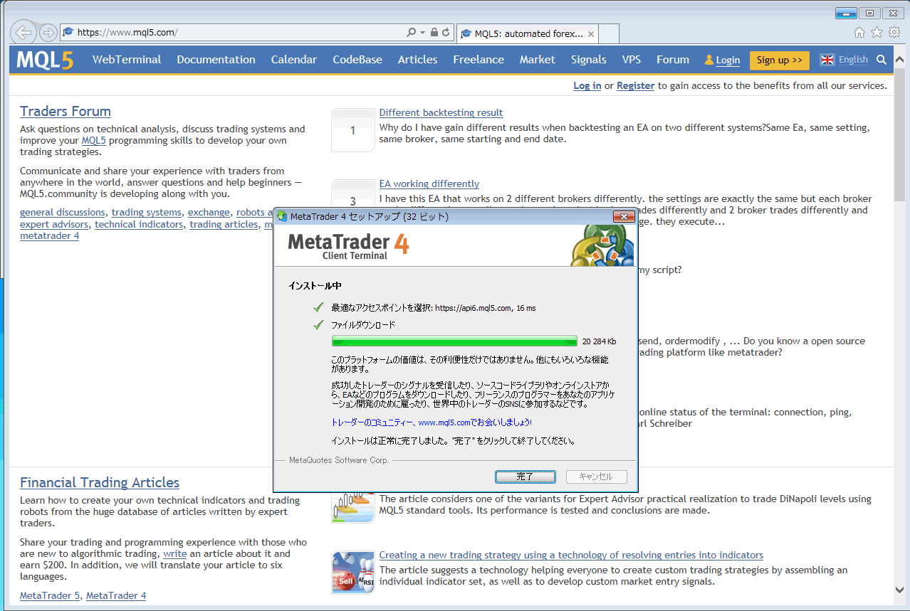The image size is (910, 611).
Task: Open the 'trading articles' link
Action: [x=224, y=224]
